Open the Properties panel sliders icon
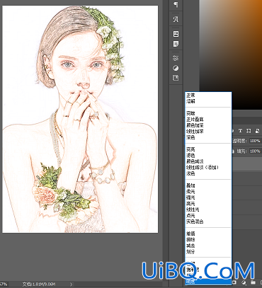262x288 pixels. pyautogui.click(x=176, y=58)
